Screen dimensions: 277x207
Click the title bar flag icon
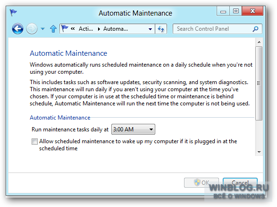click(x=13, y=13)
